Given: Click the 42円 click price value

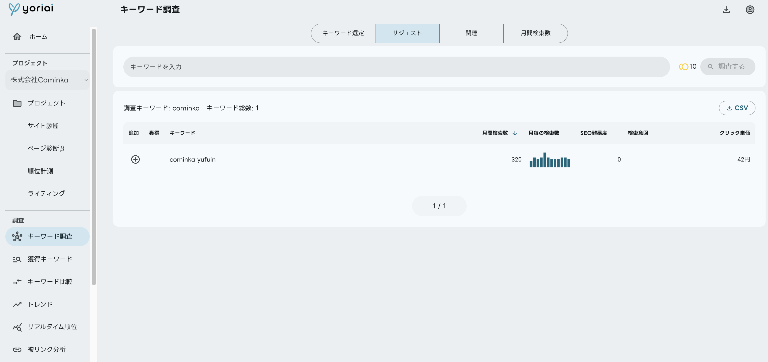Looking at the screenshot, I should point(744,160).
